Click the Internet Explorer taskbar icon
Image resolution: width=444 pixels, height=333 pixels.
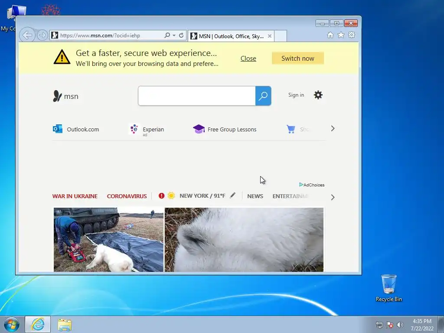[x=38, y=324]
